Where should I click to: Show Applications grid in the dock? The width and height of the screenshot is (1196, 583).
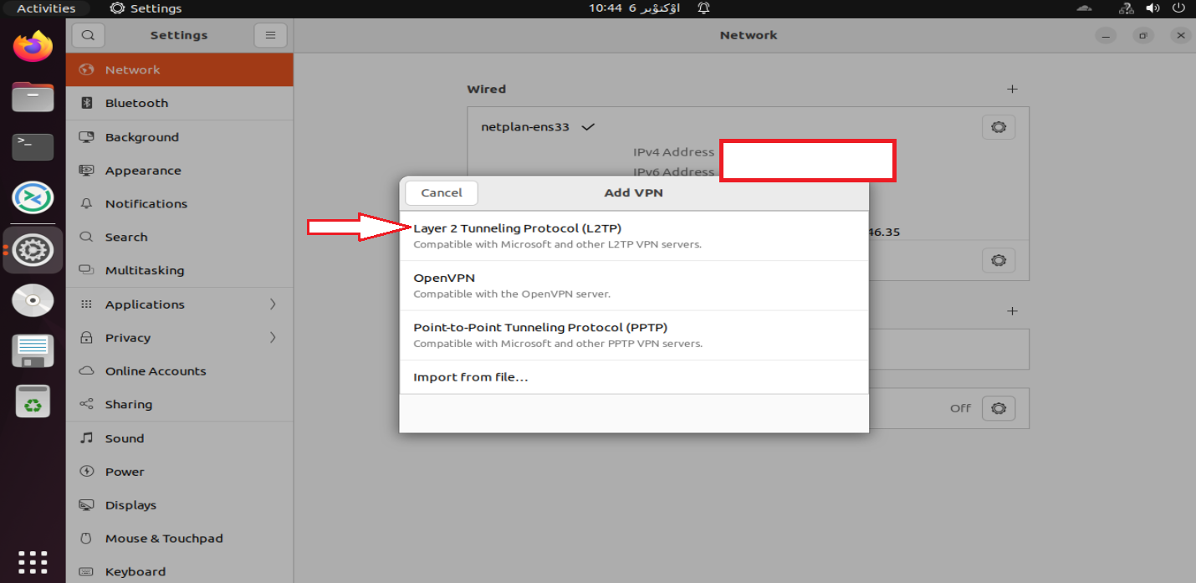33,561
